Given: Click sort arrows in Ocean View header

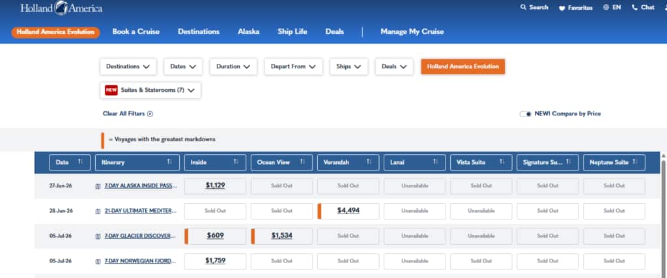Looking at the screenshot, I should [x=302, y=162].
